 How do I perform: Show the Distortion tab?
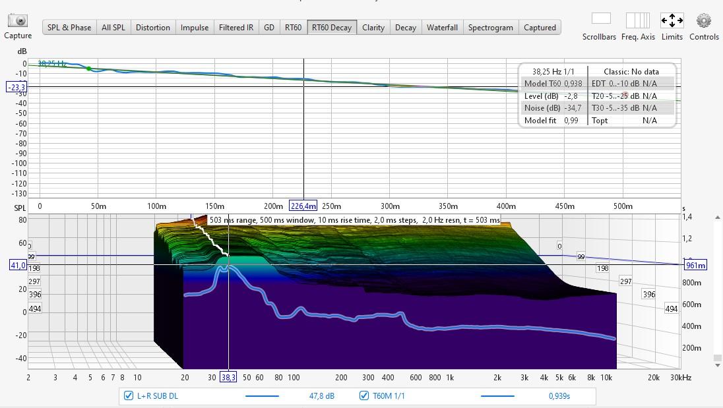point(153,28)
